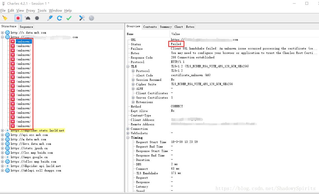Click the green checkmark Validate icon

pyautogui.click(x=69, y=18)
